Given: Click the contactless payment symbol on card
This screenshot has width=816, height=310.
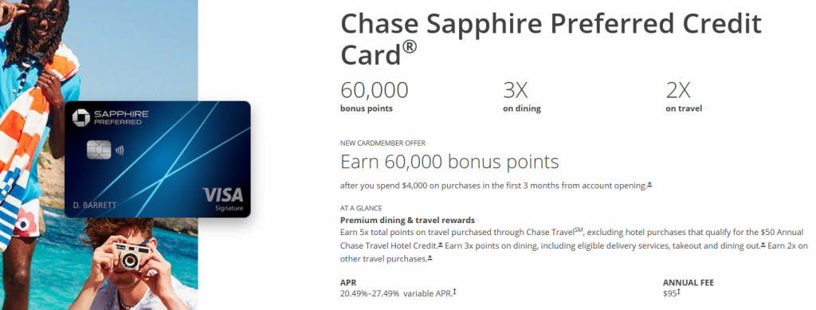Looking at the screenshot, I should 120,151.
